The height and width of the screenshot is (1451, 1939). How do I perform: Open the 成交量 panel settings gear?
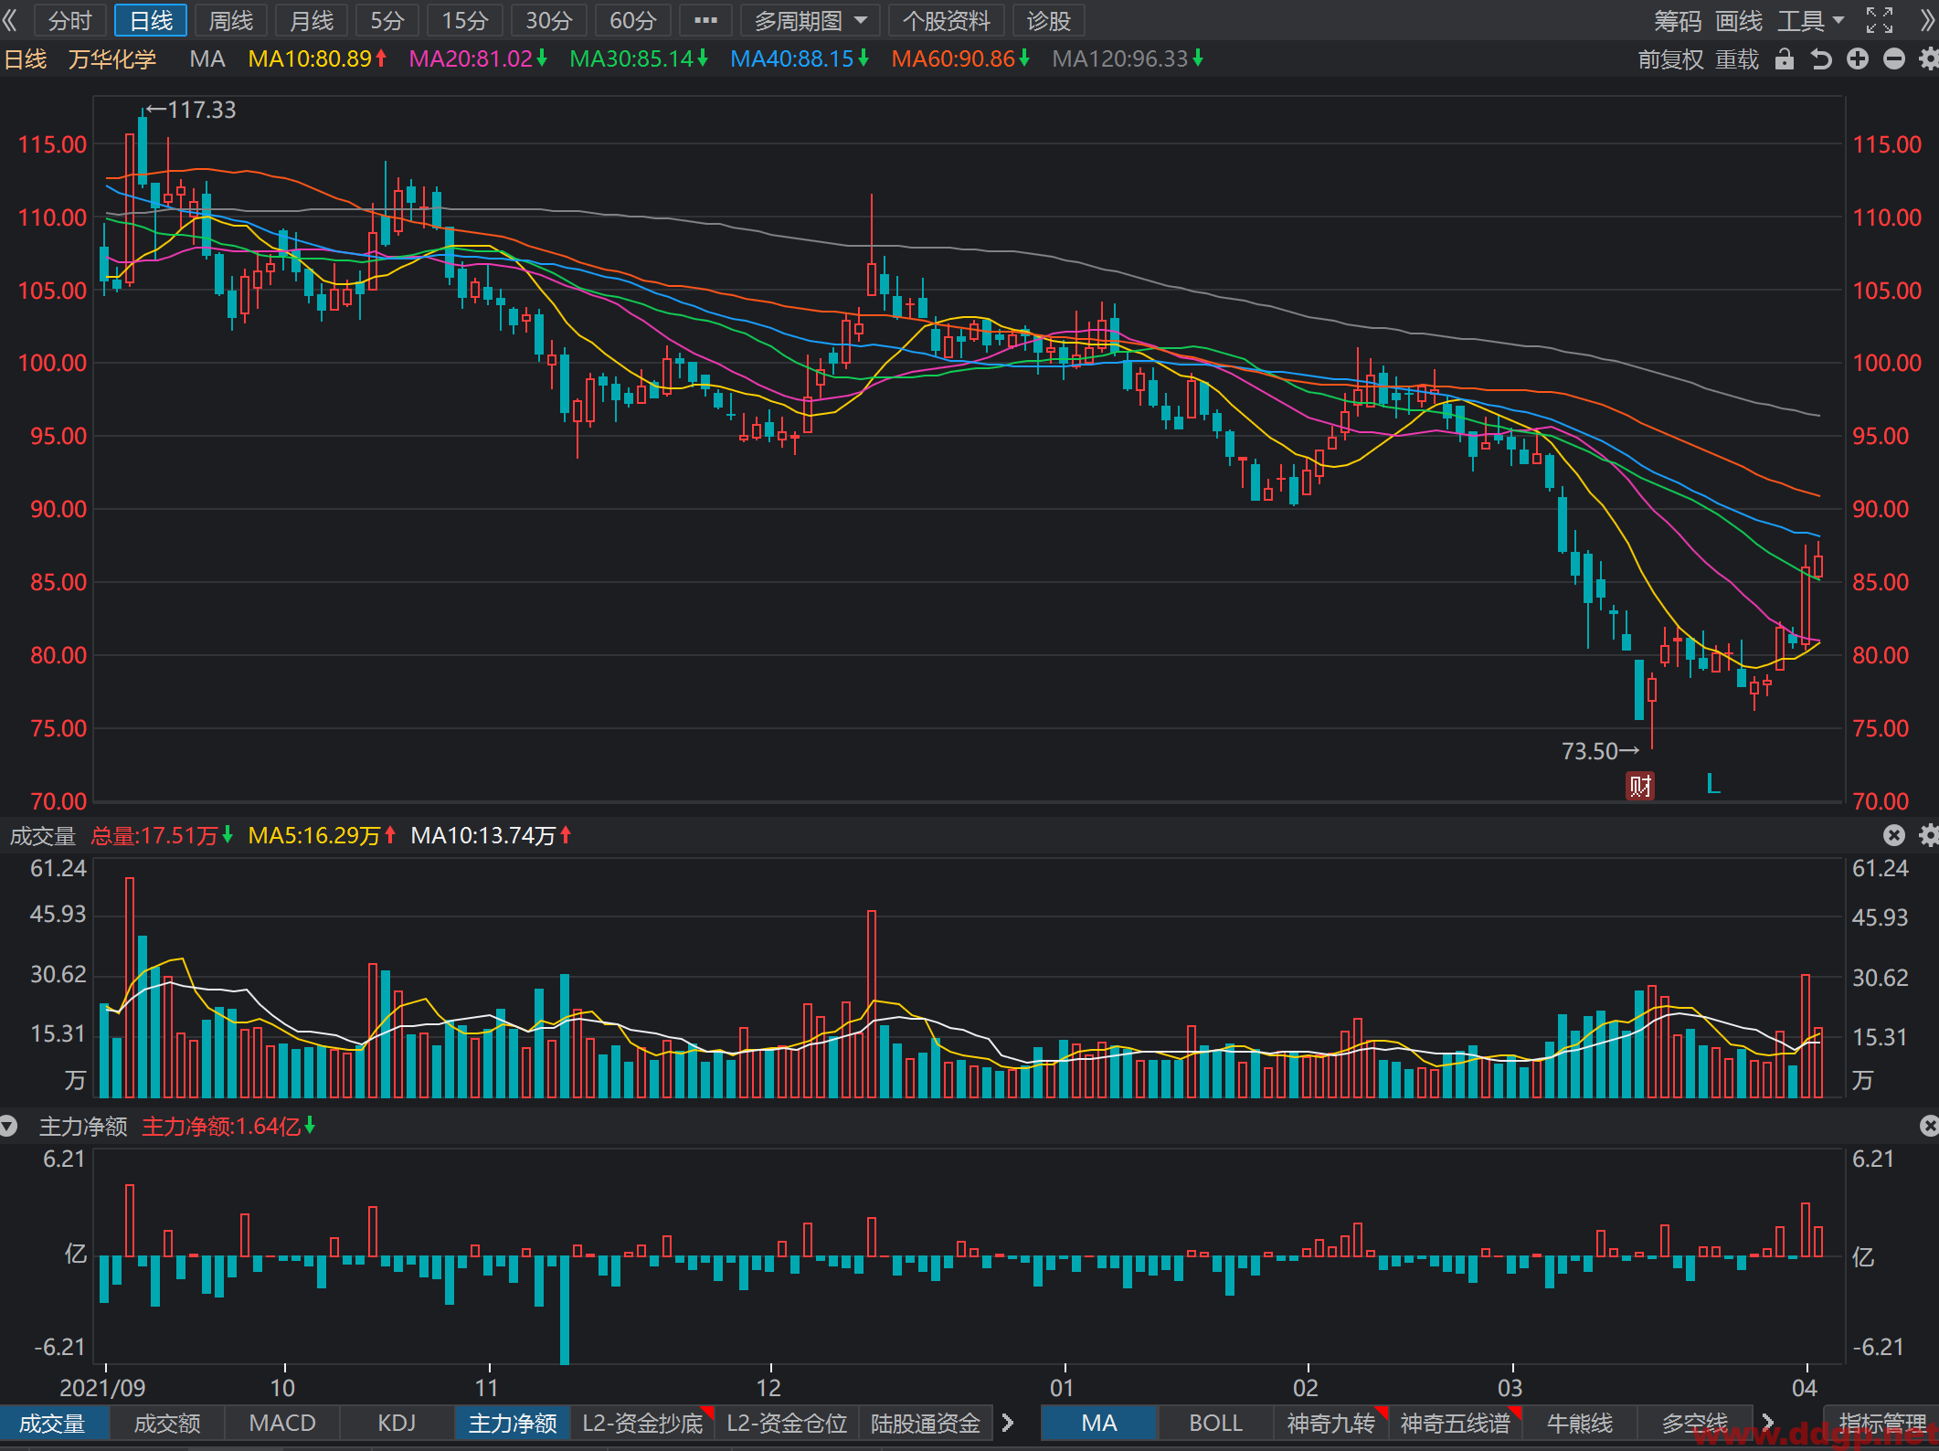[1928, 835]
